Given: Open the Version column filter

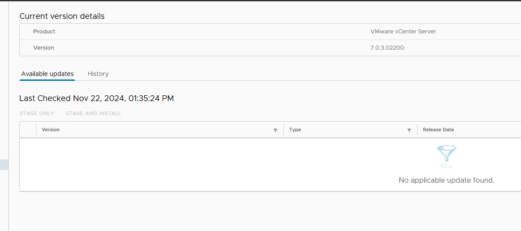Looking at the screenshot, I should coord(275,130).
